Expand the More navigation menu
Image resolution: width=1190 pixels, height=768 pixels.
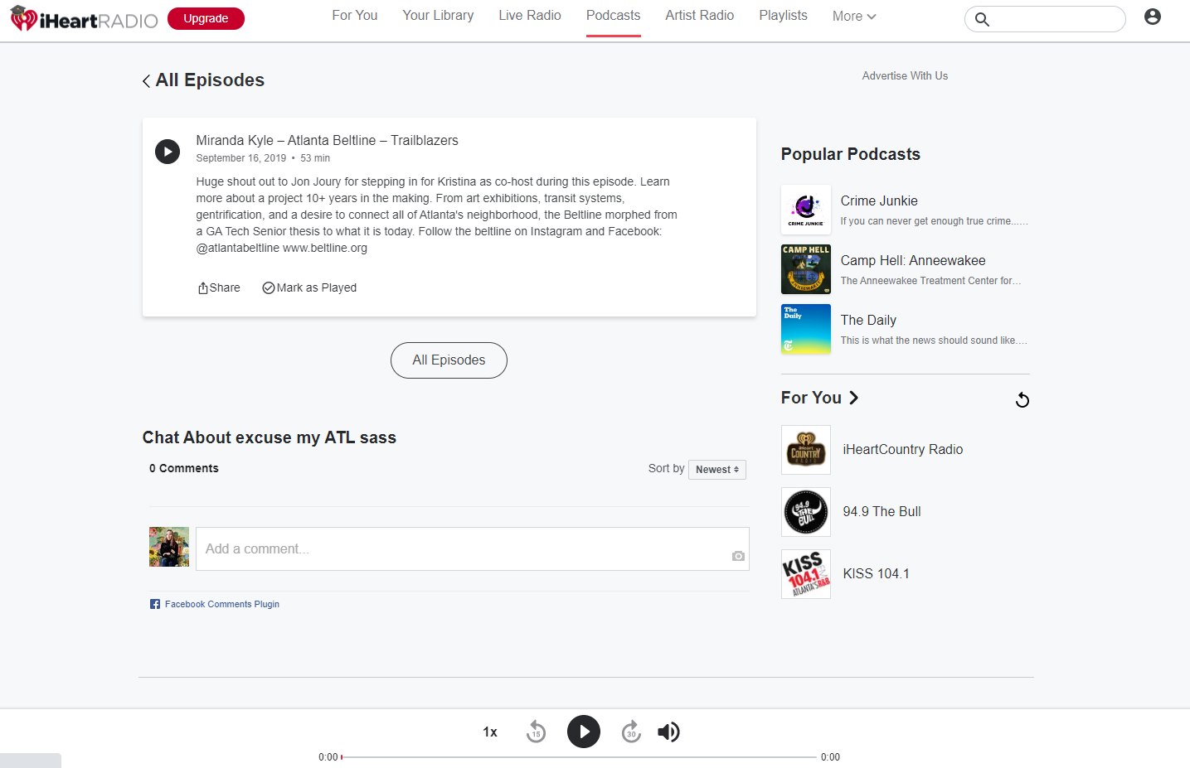pyautogui.click(x=854, y=17)
